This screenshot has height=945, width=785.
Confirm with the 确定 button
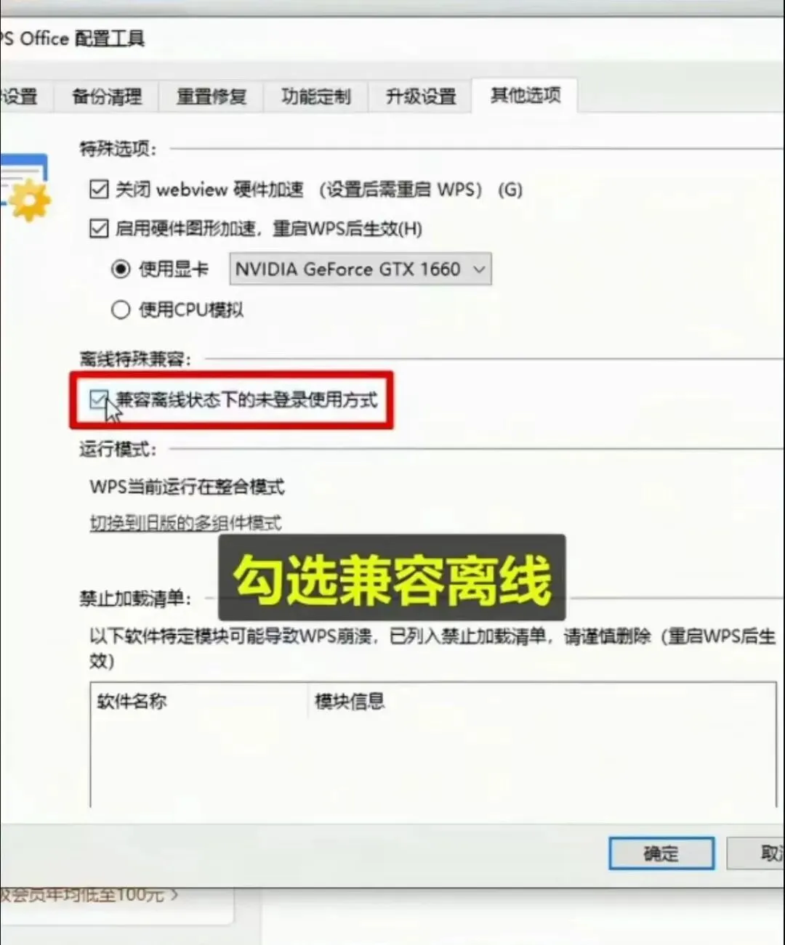click(x=661, y=853)
